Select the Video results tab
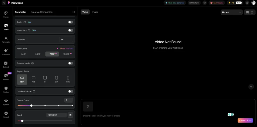The image size is (257, 127). tap(85, 12)
